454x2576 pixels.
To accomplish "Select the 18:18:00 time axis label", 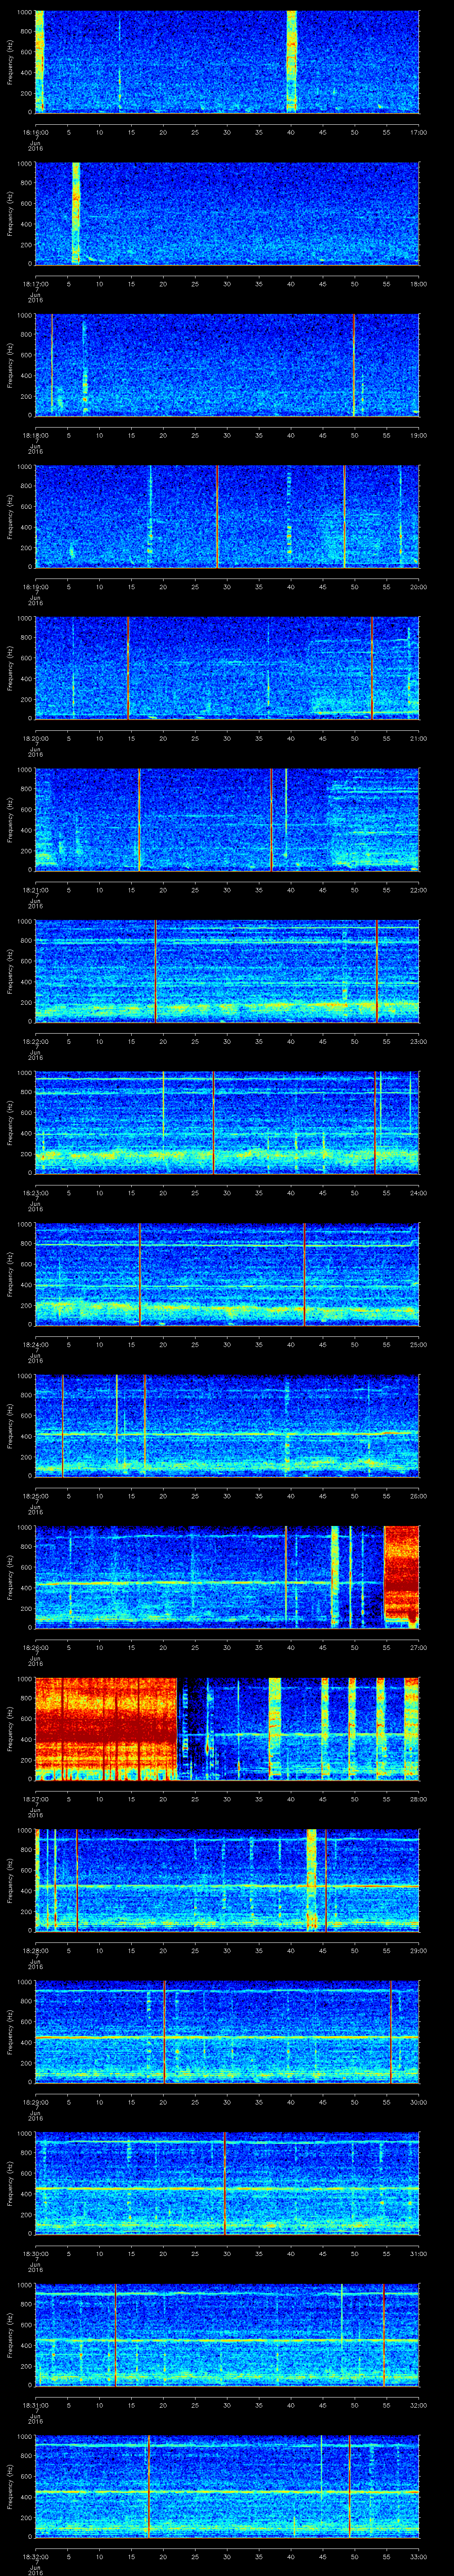I will [35, 436].
